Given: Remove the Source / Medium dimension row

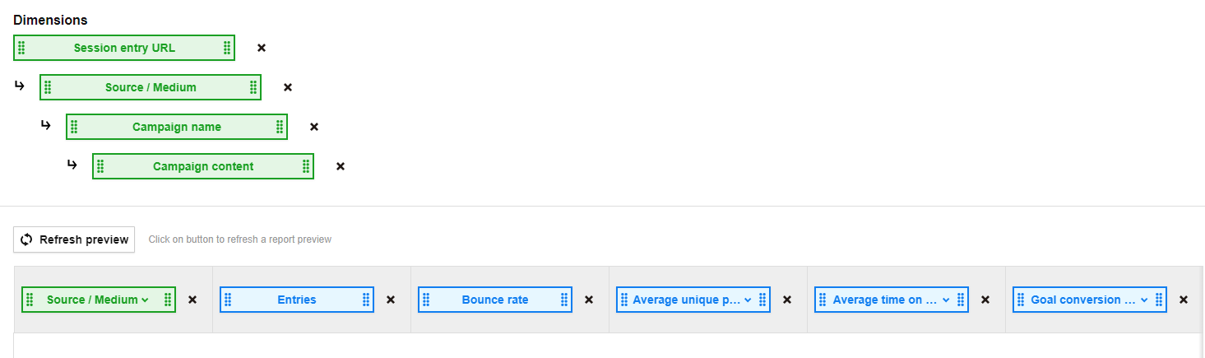Looking at the screenshot, I should pyautogui.click(x=288, y=87).
